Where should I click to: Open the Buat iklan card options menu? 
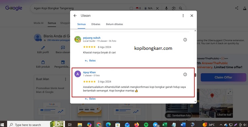pyautogui.click(x=65, y=79)
